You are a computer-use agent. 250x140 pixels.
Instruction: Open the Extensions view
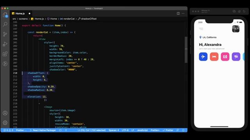5,54
